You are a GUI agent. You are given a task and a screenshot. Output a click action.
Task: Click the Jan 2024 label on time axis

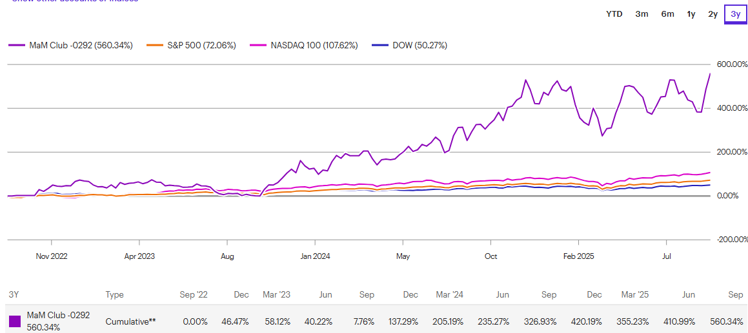click(315, 256)
